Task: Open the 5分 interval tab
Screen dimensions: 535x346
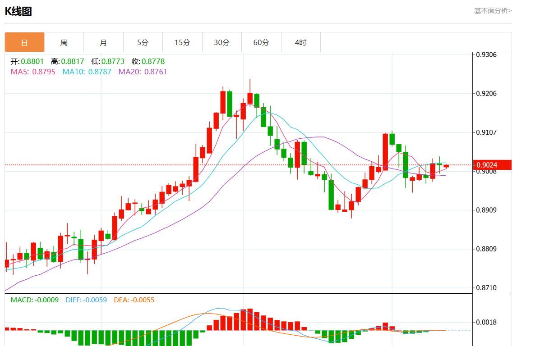Action: click(x=143, y=42)
